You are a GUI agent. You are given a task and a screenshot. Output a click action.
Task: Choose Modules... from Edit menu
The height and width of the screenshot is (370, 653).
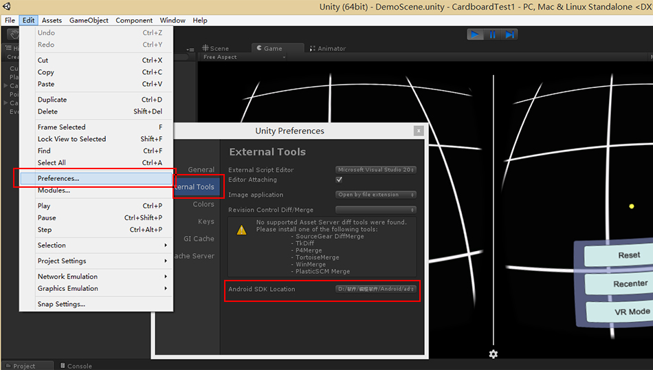coord(96,191)
